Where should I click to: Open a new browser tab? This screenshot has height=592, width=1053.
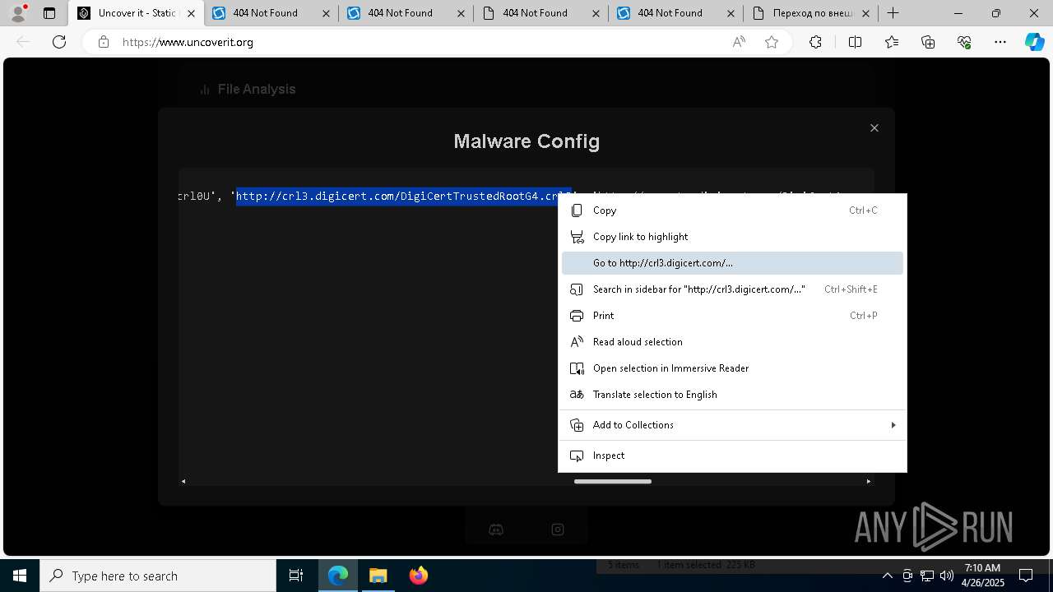(893, 13)
